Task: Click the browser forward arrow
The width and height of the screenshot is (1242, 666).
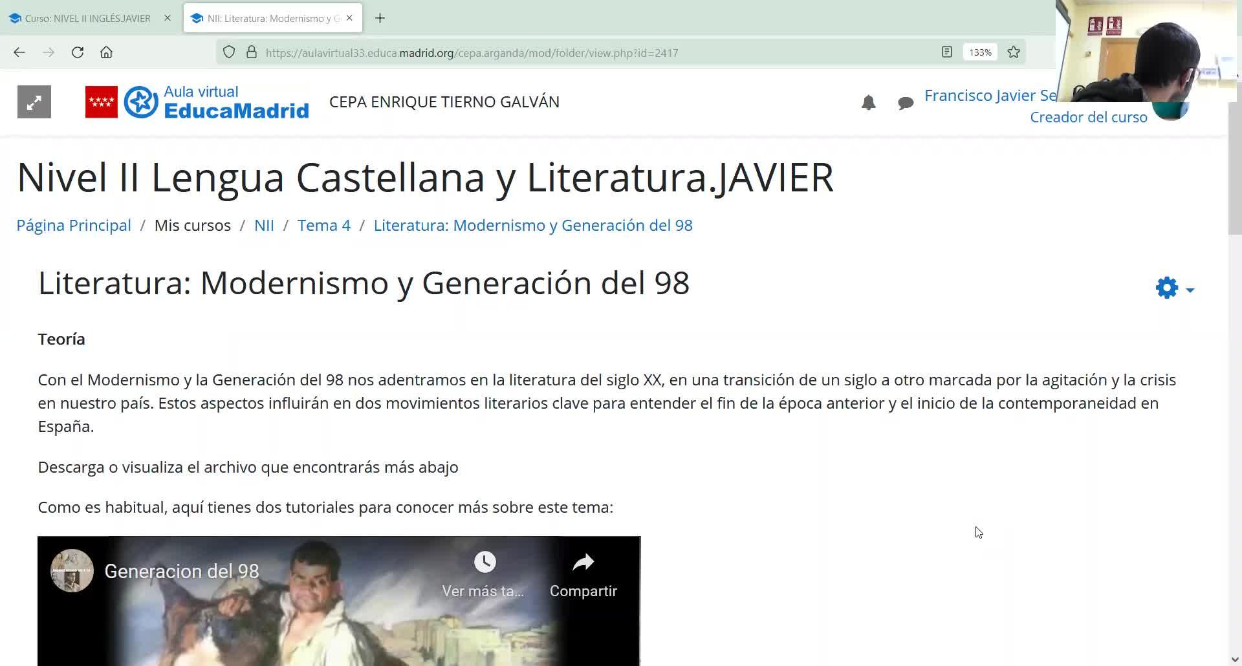Action: pos(49,52)
